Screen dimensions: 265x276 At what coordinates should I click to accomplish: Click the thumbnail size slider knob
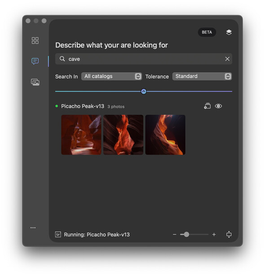point(186,234)
